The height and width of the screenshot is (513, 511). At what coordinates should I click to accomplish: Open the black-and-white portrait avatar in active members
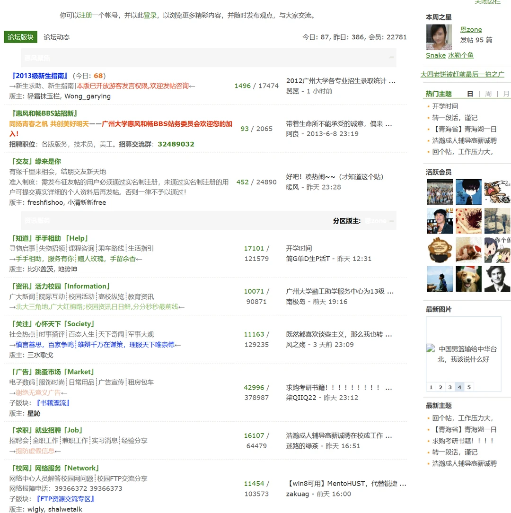coord(497,278)
